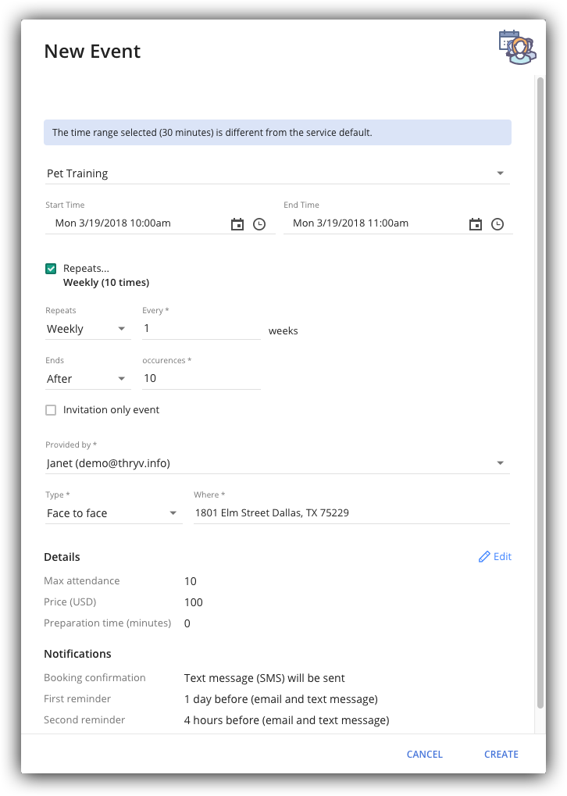The image size is (567, 796).
Task: Click the Text message (SMS) will be sent text
Action: click(265, 678)
